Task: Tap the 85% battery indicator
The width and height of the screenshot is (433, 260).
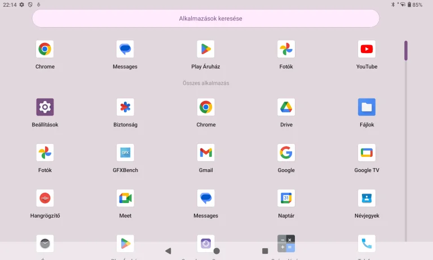Action: click(x=415, y=5)
